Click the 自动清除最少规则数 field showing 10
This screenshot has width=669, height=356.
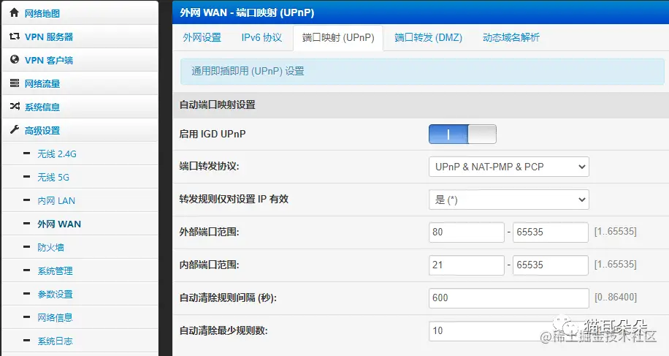[509, 331]
